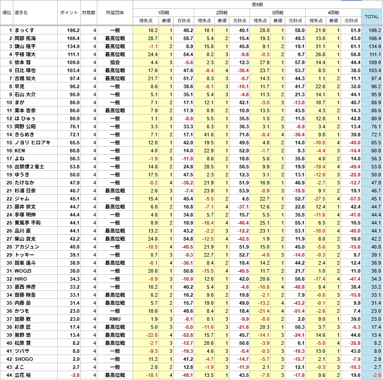Select player name かつを
Image resolution: width=383 pixels, height=380 pixels.
(22, 311)
